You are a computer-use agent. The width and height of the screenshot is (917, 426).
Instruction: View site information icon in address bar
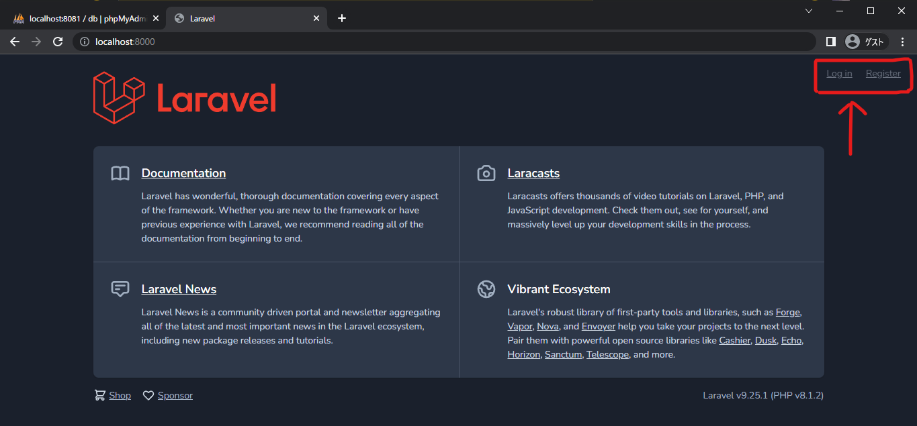[x=85, y=42]
